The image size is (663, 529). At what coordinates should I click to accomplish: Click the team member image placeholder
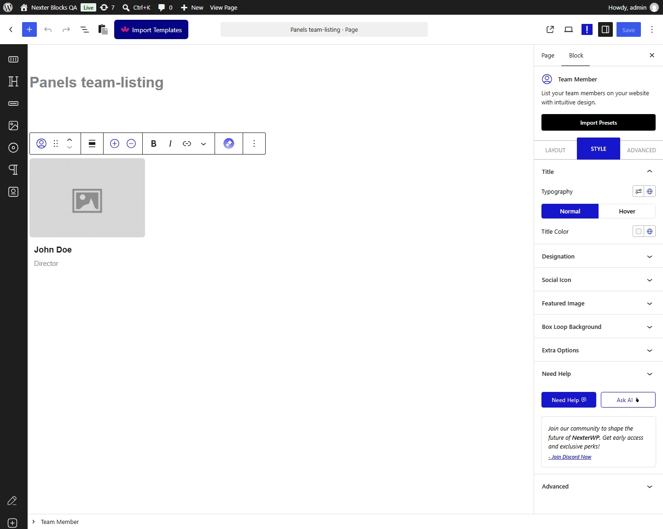(x=87, y=198)
